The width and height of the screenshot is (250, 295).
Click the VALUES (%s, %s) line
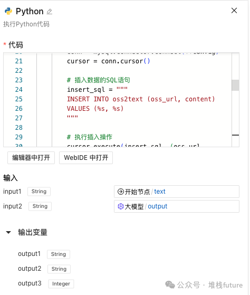95,109
